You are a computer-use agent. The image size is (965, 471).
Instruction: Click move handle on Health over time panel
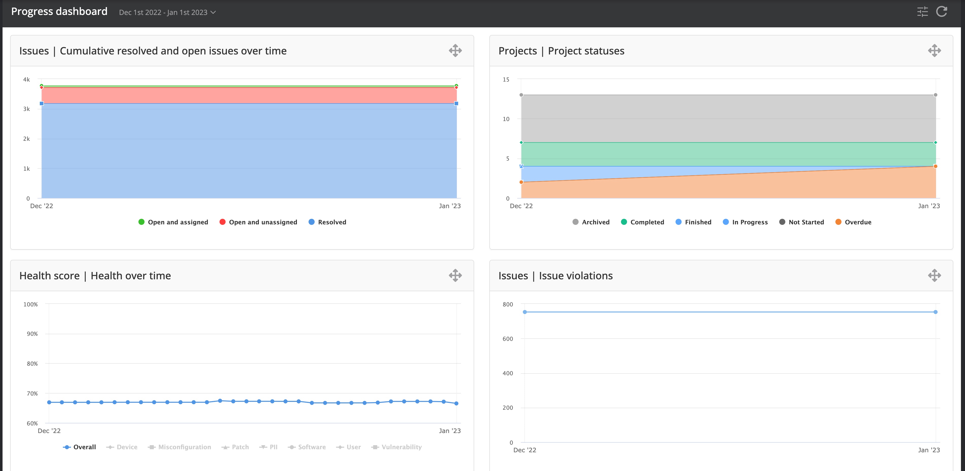click(x=455, y=275)
